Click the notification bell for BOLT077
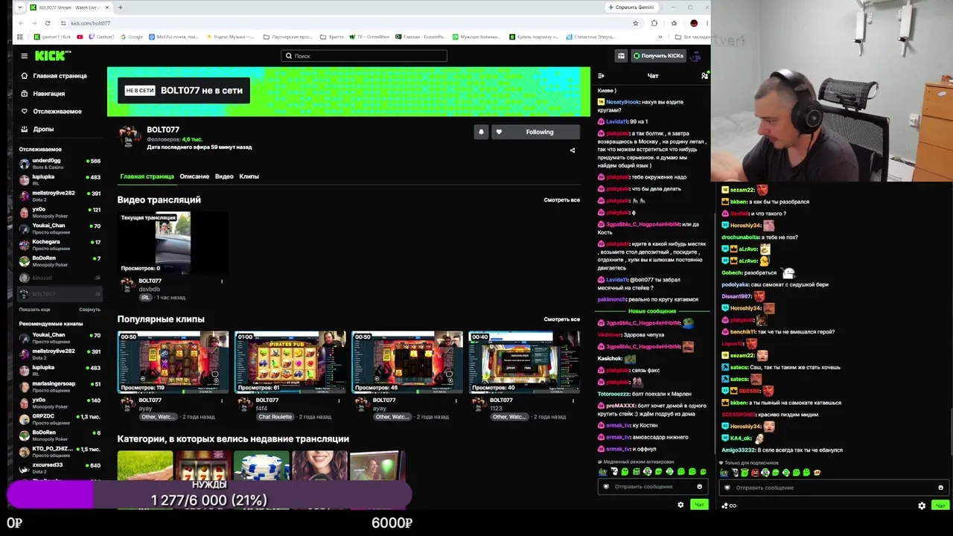This screenshot has height=536, width=953. [481, 132]
